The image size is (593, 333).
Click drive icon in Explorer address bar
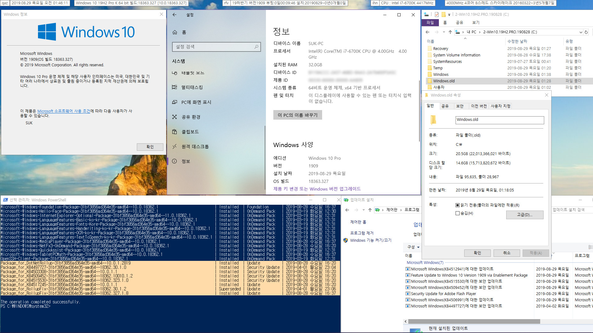point(457,32)
